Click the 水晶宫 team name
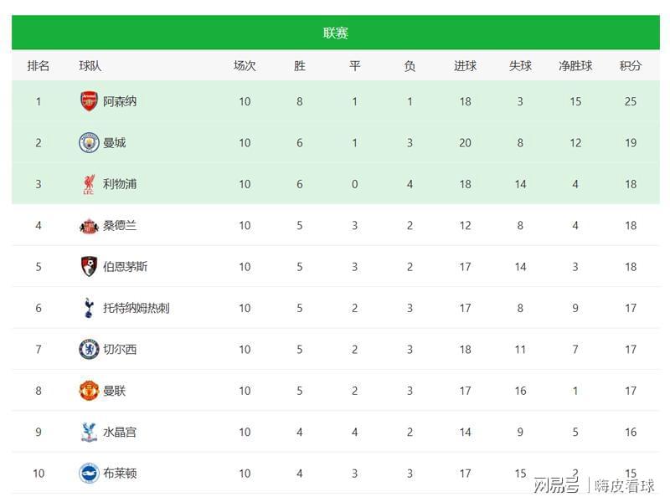The height and width of the screenshot is (502, 670). click(120, 432)
